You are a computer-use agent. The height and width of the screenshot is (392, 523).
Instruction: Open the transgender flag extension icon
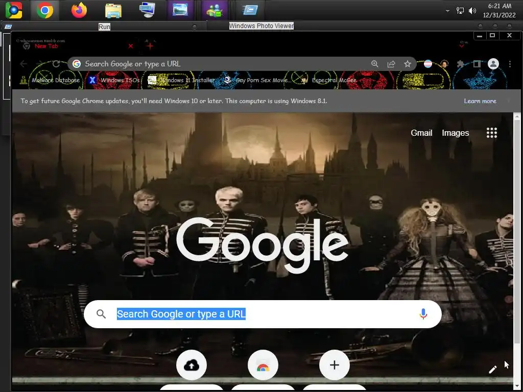click(x=428, y=64)
